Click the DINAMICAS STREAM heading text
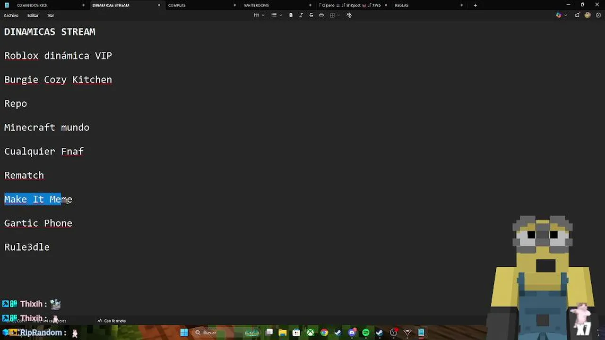The height and width of the screenshot is (340, 605). 50,32
